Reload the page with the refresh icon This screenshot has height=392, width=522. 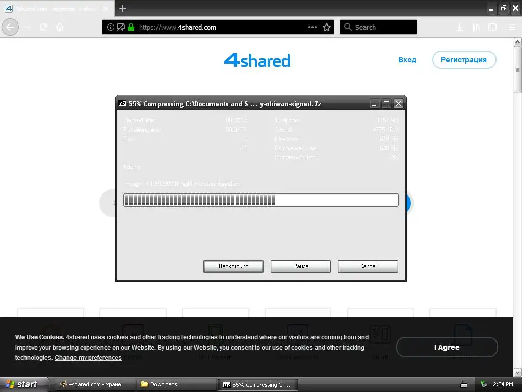[x=43, y=28]
